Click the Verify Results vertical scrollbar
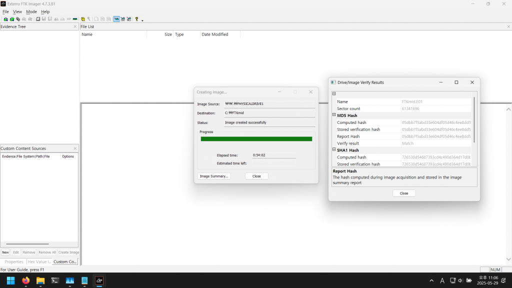 pos(474,119)
